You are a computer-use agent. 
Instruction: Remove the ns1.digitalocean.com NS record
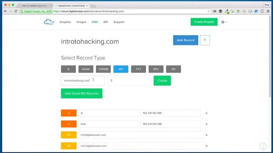[206, 135]
